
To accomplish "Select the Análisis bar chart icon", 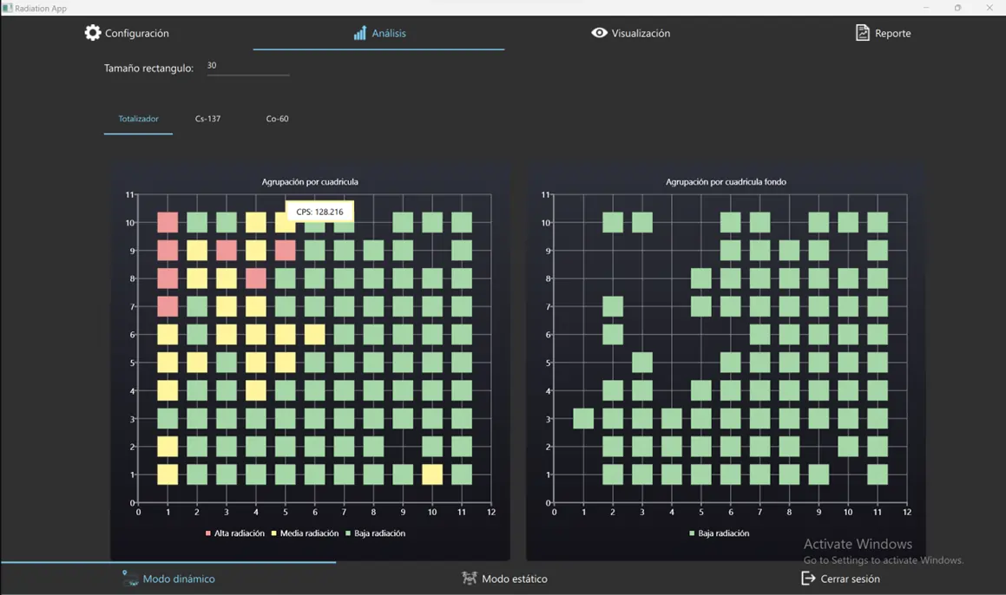I will point(360,33).
